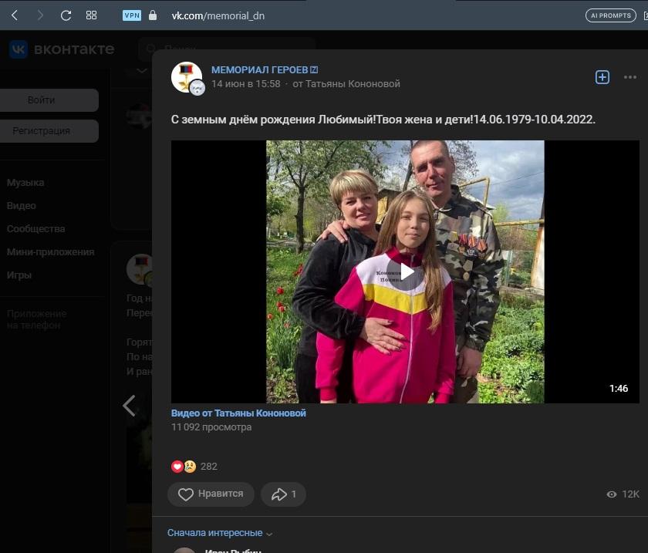Click the VKontakte logo icon
The image size is (648, 553).
(x=19, y=49)
